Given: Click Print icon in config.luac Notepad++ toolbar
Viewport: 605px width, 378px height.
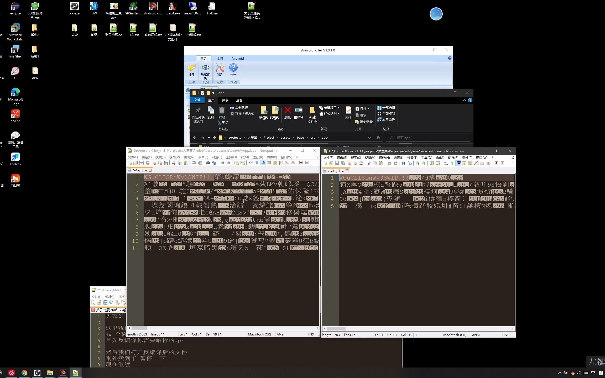Looking at the screenshot, I should [x=361, y=164].
